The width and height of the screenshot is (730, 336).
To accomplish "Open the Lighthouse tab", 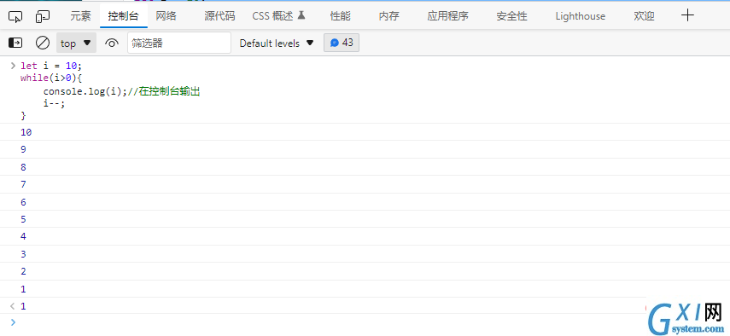I will (x=580, y=16).
